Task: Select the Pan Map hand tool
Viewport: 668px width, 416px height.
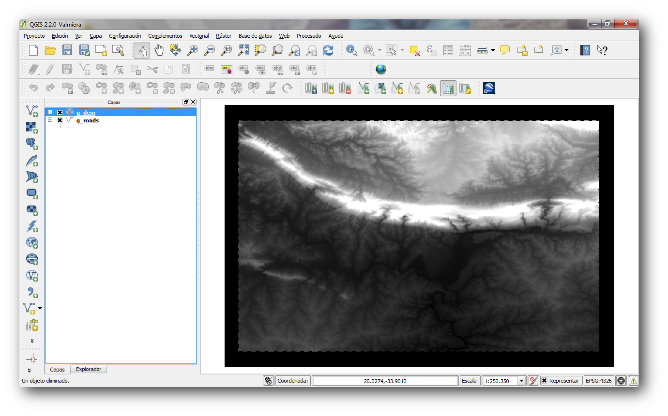Action: 159,50
